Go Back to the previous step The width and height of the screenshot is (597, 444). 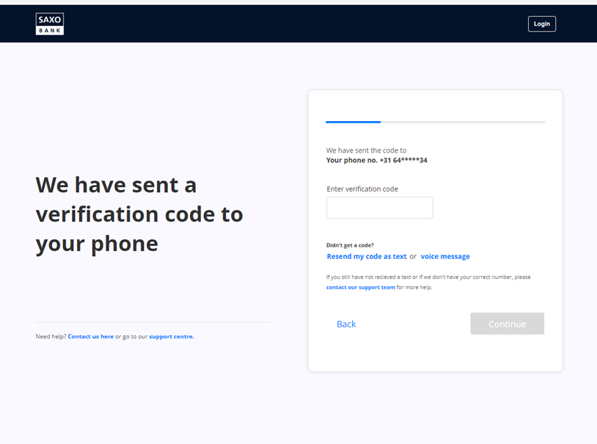pos(346,324)
